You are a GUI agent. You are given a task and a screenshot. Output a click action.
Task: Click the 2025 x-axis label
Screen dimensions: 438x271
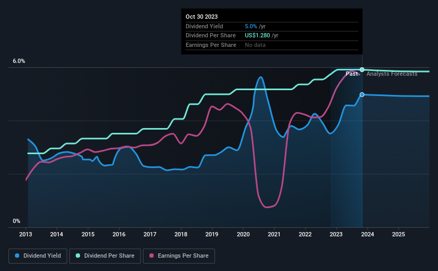(399, 234)
